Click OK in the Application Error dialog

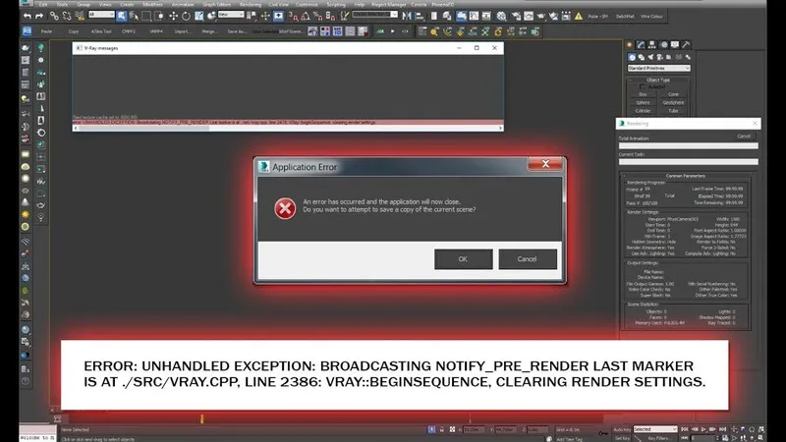pos(463,259)
